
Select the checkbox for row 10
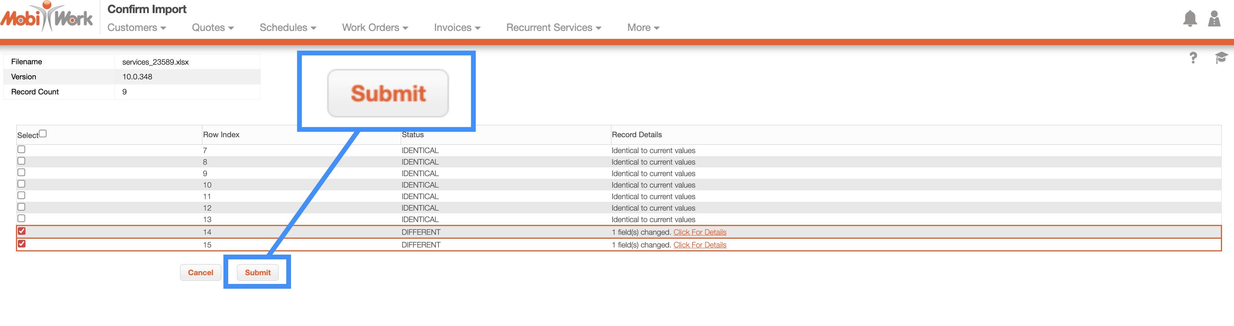pos(21,184)
